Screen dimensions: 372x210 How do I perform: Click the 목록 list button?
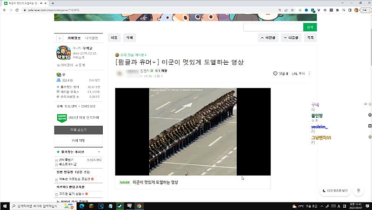(310, 38)
